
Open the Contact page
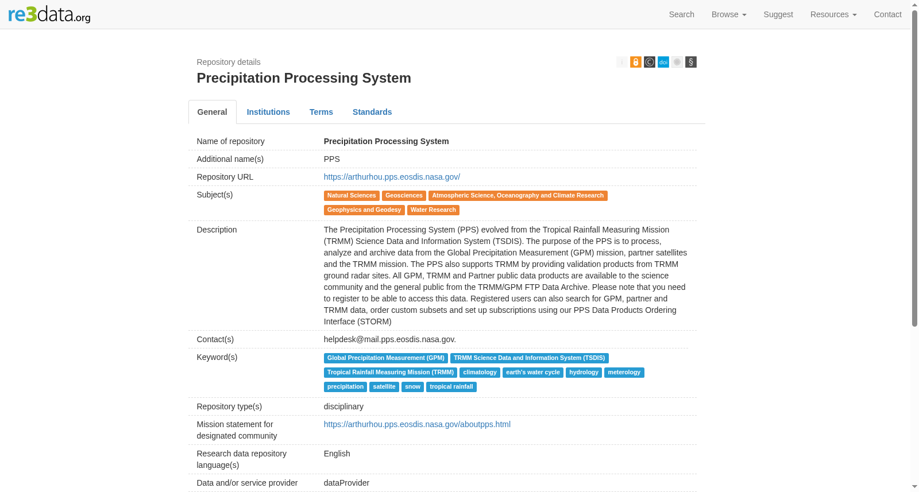[x=887, y=14]
